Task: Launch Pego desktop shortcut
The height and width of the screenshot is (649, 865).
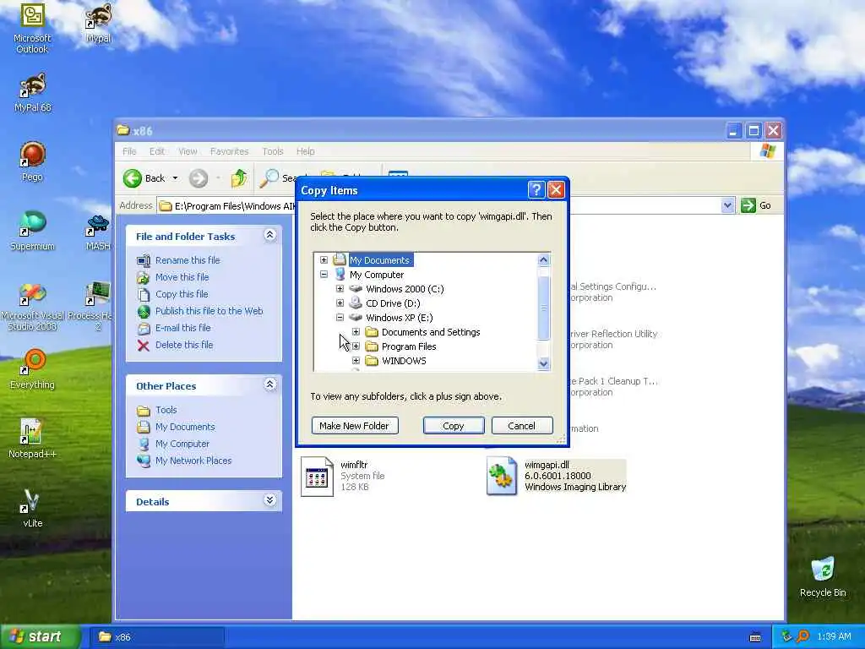Action: coord(32,161)
